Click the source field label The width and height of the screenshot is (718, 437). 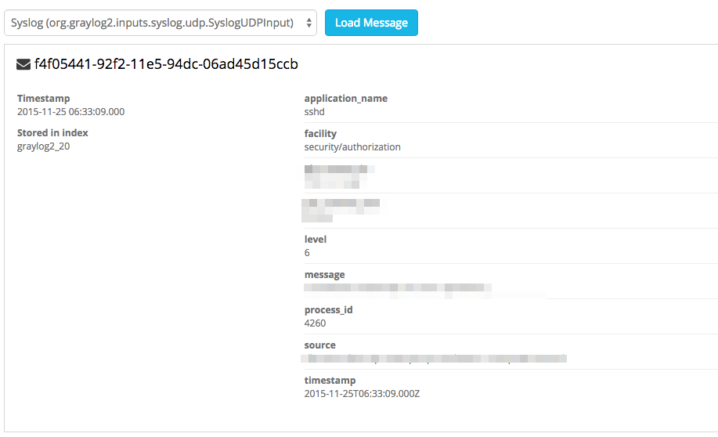[x=319, y=345]
